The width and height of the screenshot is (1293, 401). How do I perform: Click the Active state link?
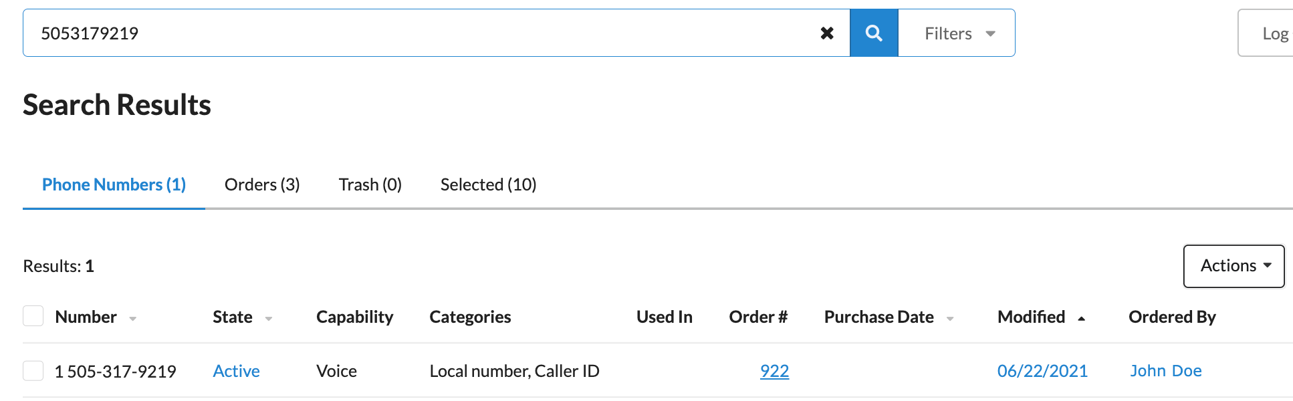[x=236, y=371]
